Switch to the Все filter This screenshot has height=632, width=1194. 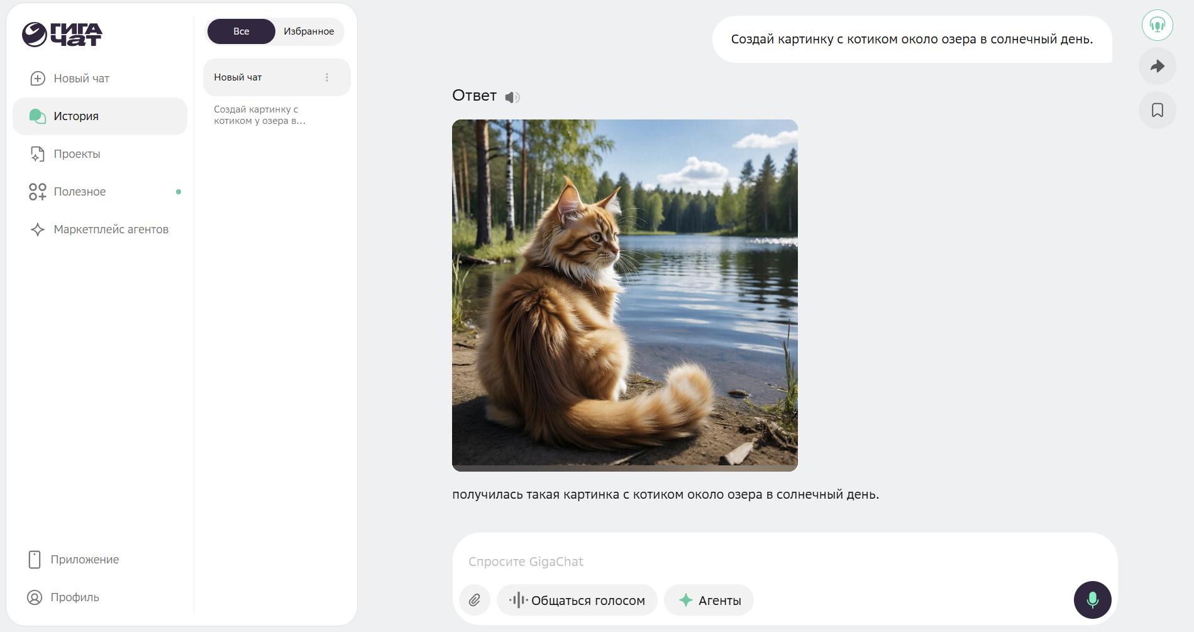pos(241,31)
